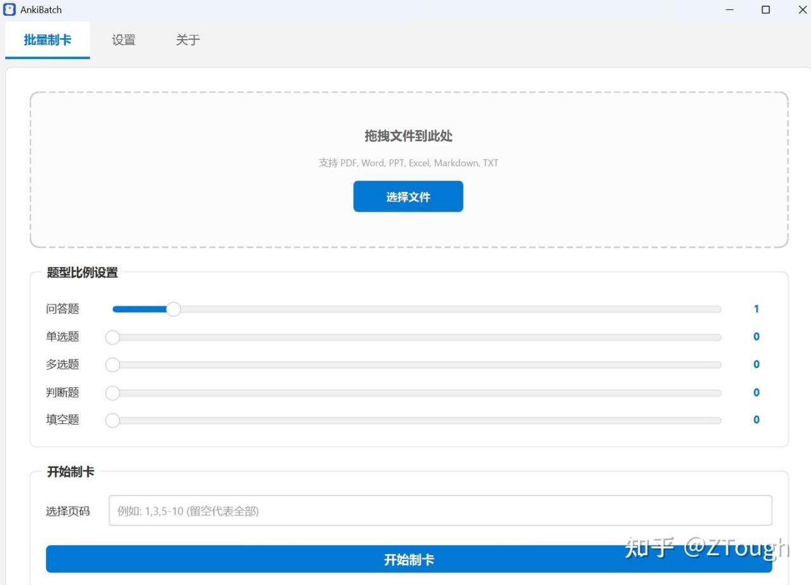This screenshot has width=811, height=585.
Task: Click the 选择文件 button
Action: point(408,196)
